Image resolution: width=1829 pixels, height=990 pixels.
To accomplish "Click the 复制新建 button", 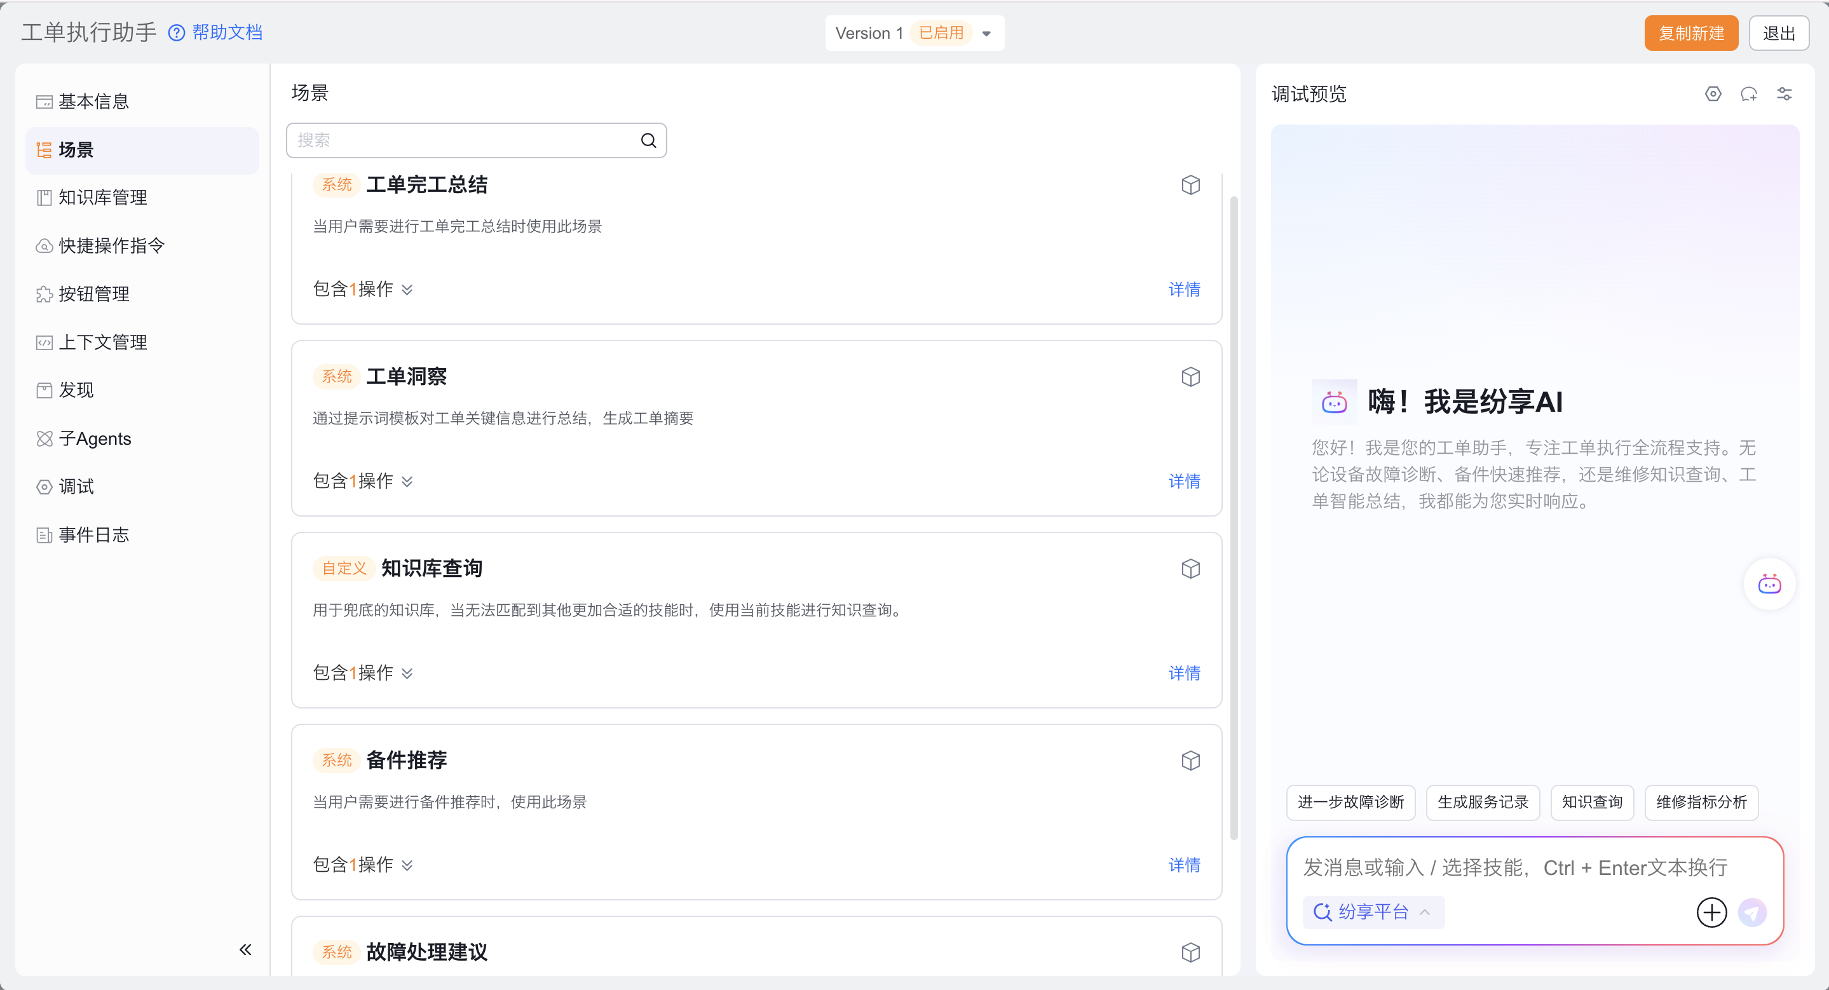I will tap(1690, 33).
